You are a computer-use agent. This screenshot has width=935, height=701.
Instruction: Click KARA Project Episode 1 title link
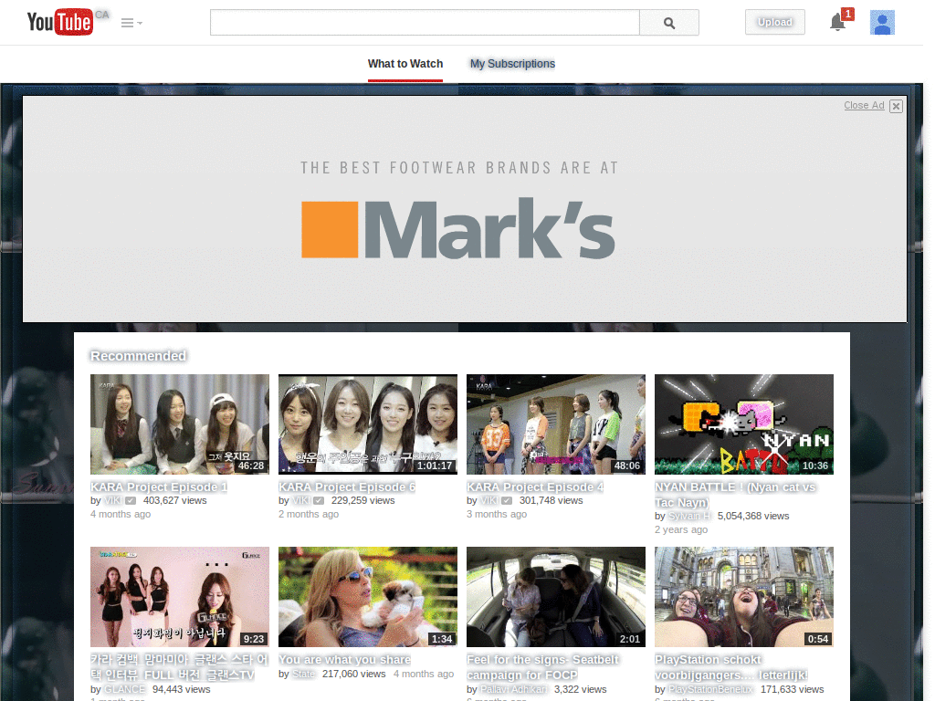(159, 487)
